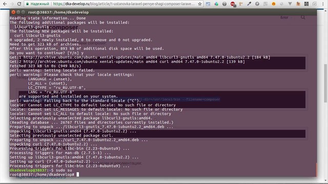Maximize the root@38837 terminal window
Screen dimensions: 328x184
(23, 12)
